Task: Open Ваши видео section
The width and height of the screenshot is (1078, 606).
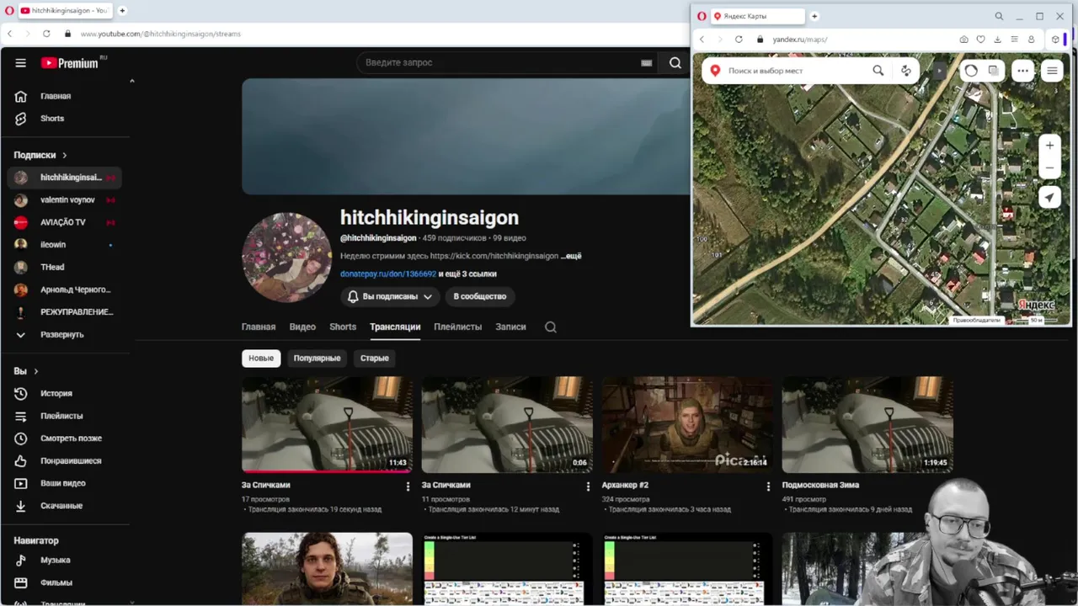Action: point(65,483)
